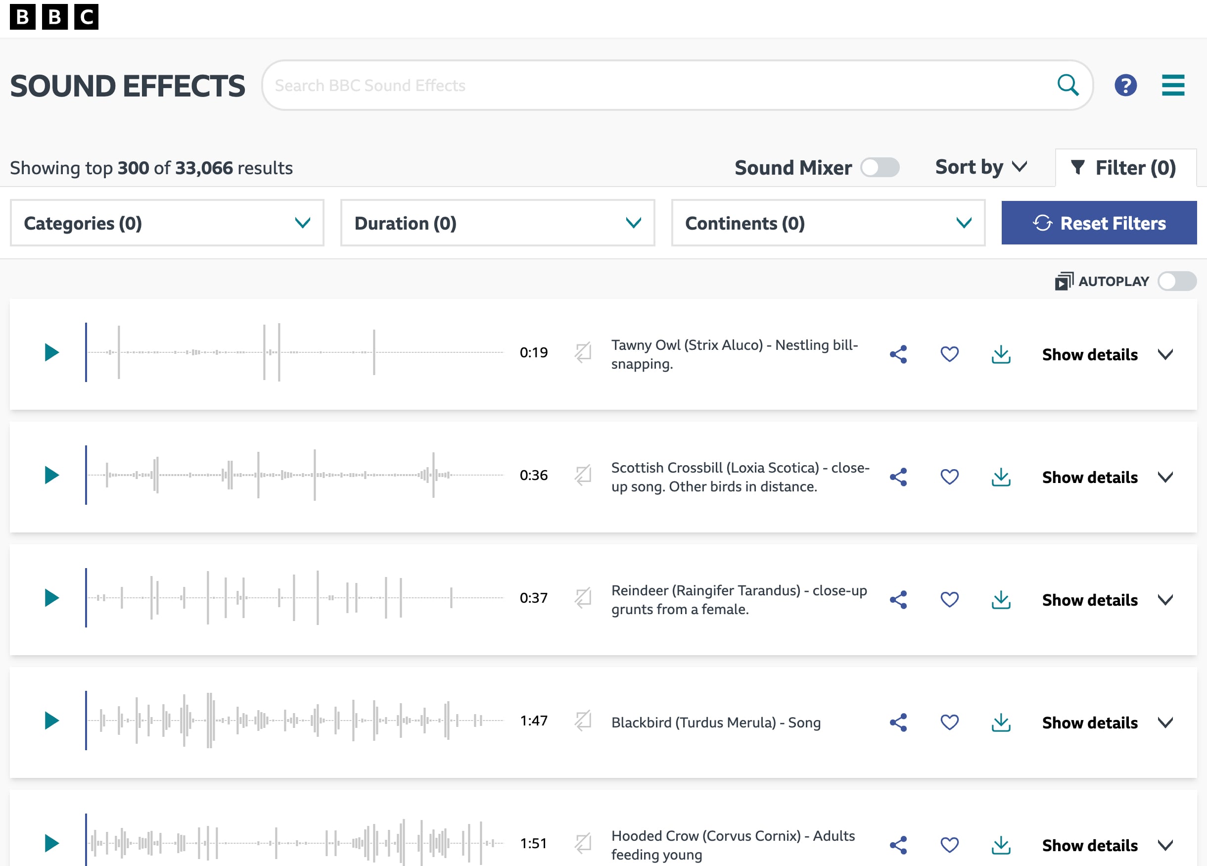Viewport: 1207px width, 866px height.
Task: Share the Reindeer sound
Action: pyautogui.click(x=898, y=600)
